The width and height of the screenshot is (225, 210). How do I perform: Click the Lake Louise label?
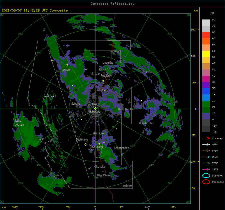click(x=19, y=123)
